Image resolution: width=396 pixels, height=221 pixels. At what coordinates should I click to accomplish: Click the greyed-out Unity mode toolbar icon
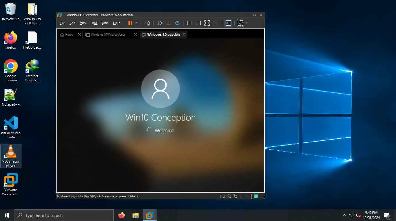216,23
